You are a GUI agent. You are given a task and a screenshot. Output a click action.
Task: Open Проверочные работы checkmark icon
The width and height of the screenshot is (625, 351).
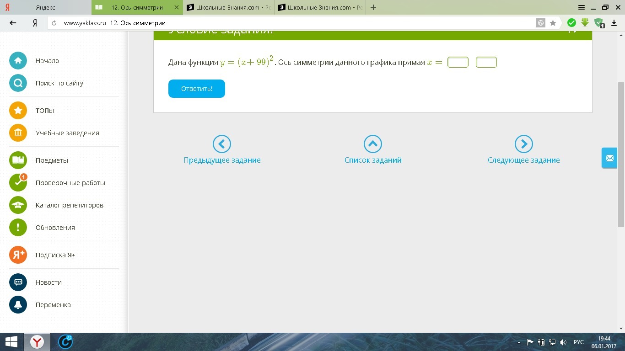(18, 183)
